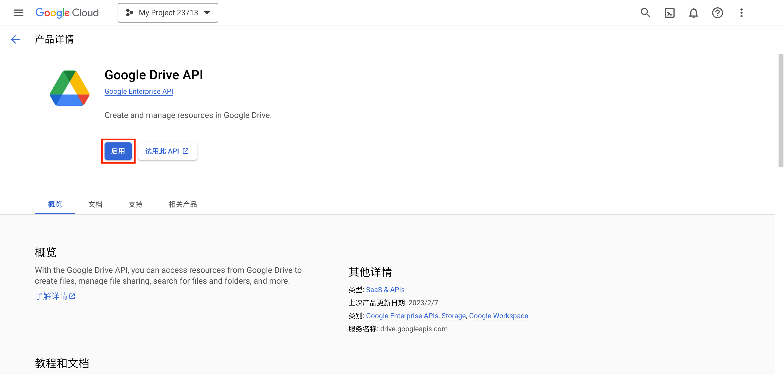
Task: Open the Google Enterprise API link
Action: (139, 92)
